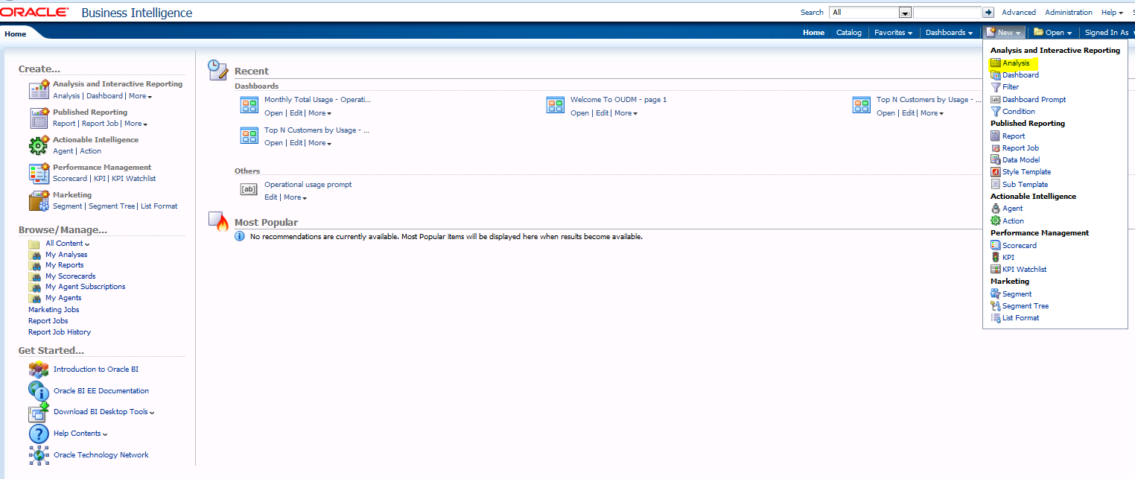Switch to the Home tab

[x=16, y=34]
